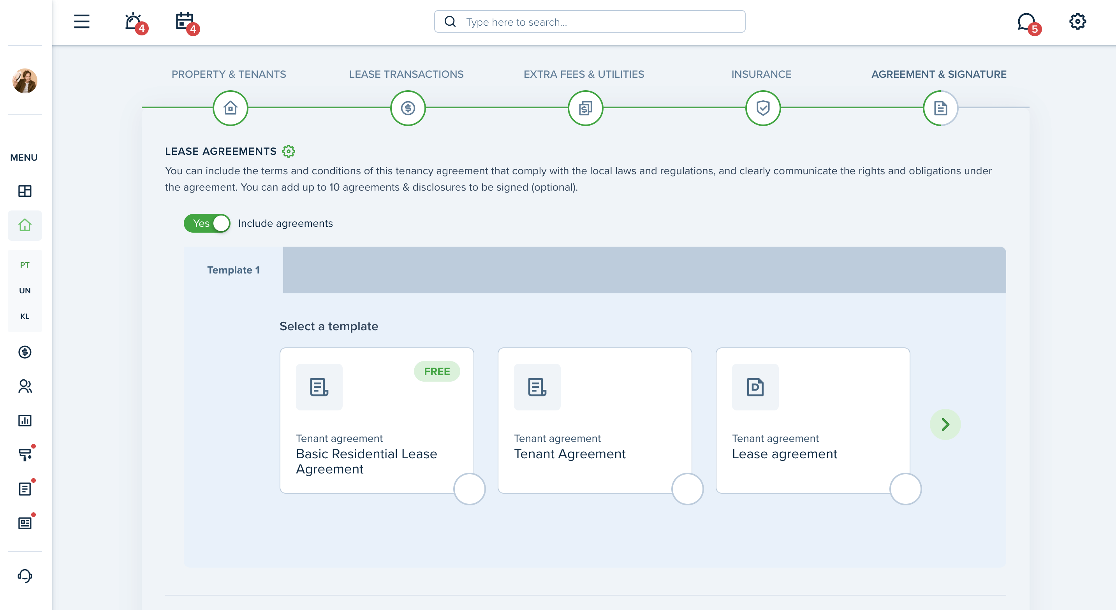
Task: Open the UN submenu item
Action: point(25,291)
